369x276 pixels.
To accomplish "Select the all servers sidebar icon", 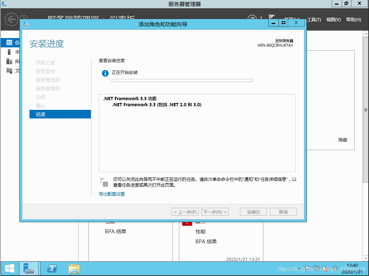I will 9,61.
